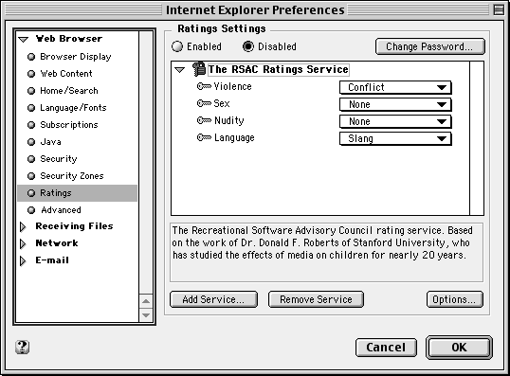
Task: Cancel the preferences dialog
Action: coord(386,348)
